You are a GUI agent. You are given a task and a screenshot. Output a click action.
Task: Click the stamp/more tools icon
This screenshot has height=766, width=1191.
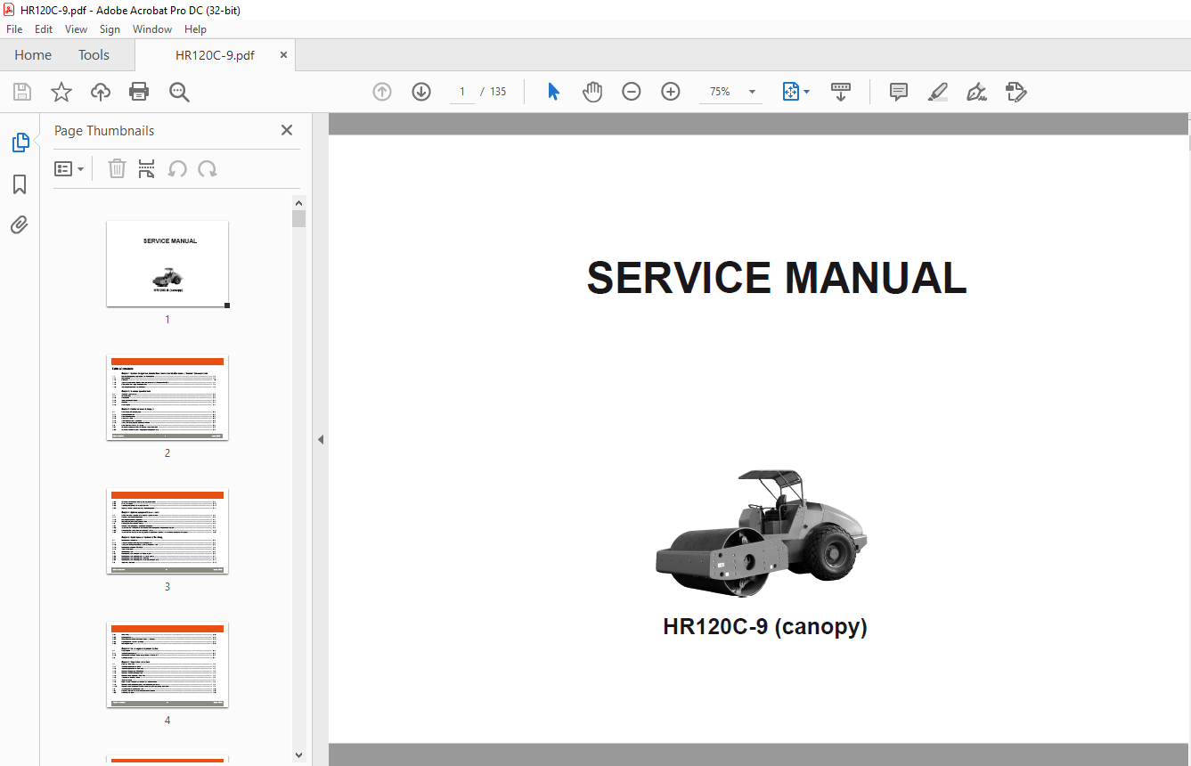coord(1016,92)
